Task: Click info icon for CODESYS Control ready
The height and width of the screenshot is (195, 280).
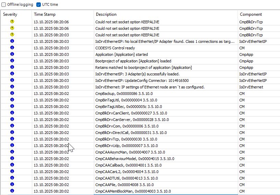Action: (x=12, y=48)
